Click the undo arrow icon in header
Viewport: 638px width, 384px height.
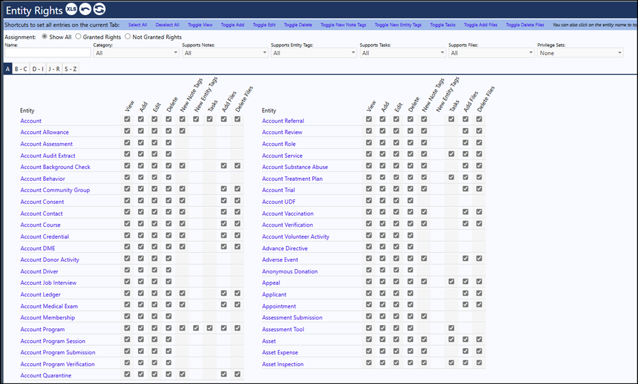(x=85, y=9)
